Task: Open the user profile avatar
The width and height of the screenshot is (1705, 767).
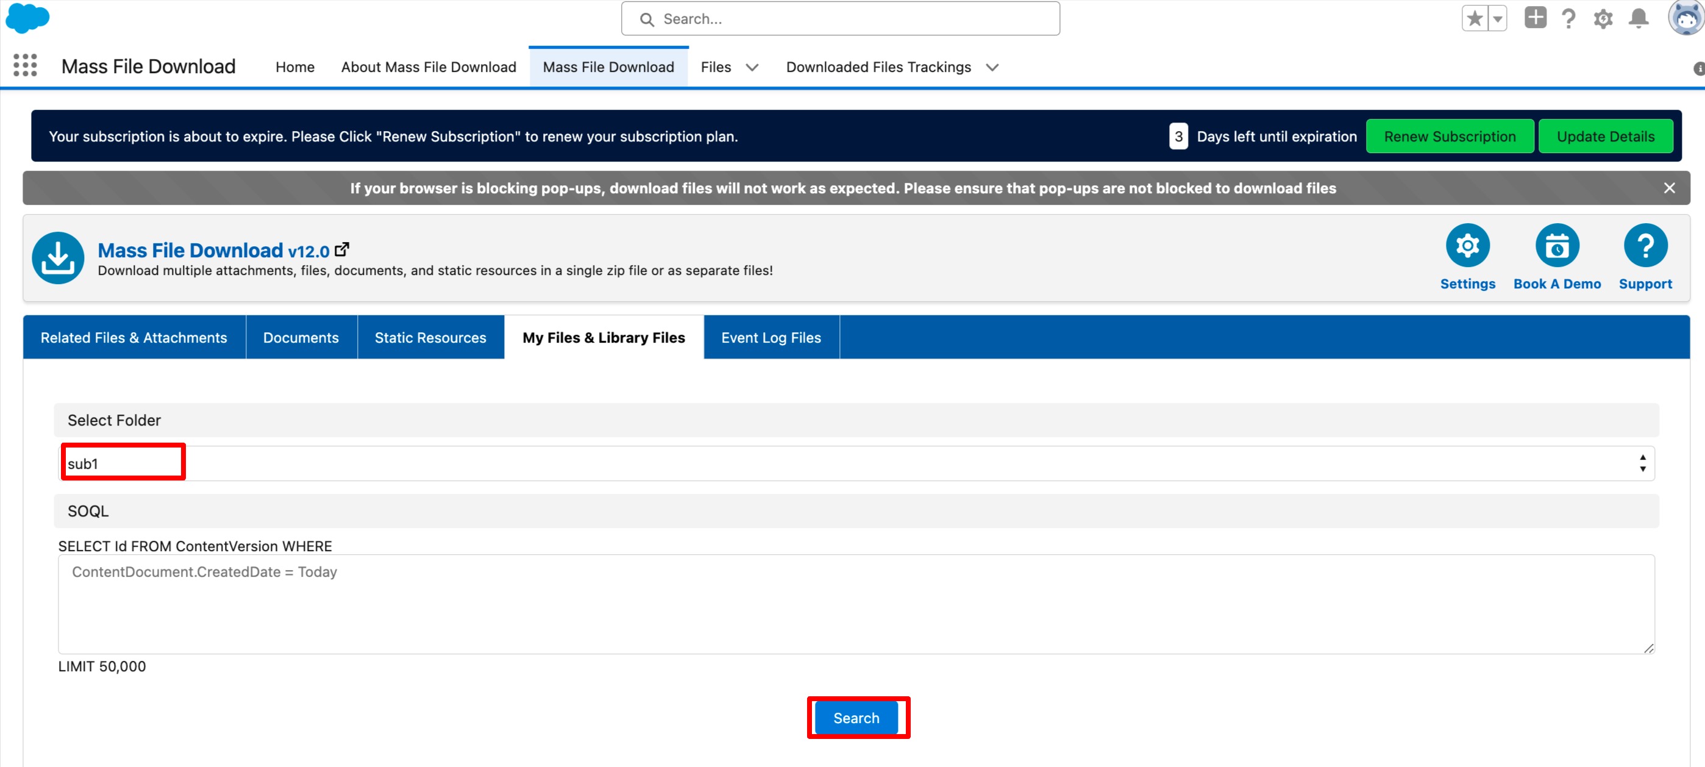Action: tap(1687, 17)
